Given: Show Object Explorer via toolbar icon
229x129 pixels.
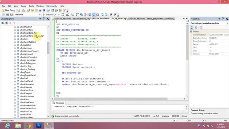Looking at the screenshot, I should (x=57, y=10).
